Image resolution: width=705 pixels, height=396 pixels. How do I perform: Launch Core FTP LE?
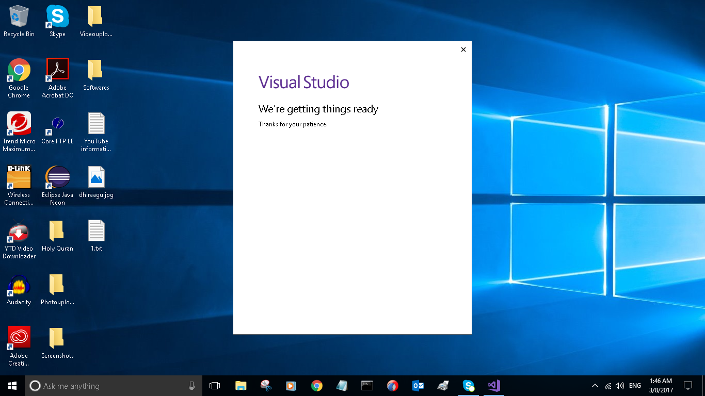pos(57,124)
